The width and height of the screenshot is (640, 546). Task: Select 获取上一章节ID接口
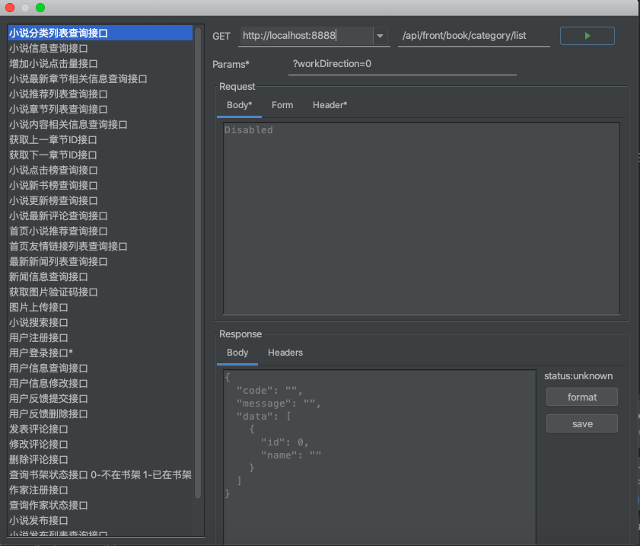100,139
